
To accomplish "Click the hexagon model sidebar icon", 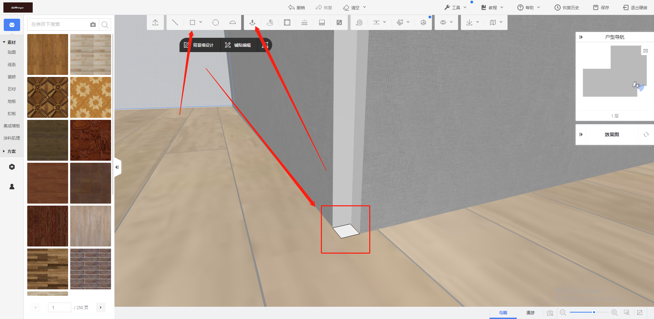I will (12, 167).
